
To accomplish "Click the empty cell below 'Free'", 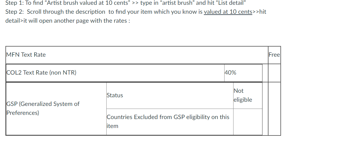I will click(274, 73).
